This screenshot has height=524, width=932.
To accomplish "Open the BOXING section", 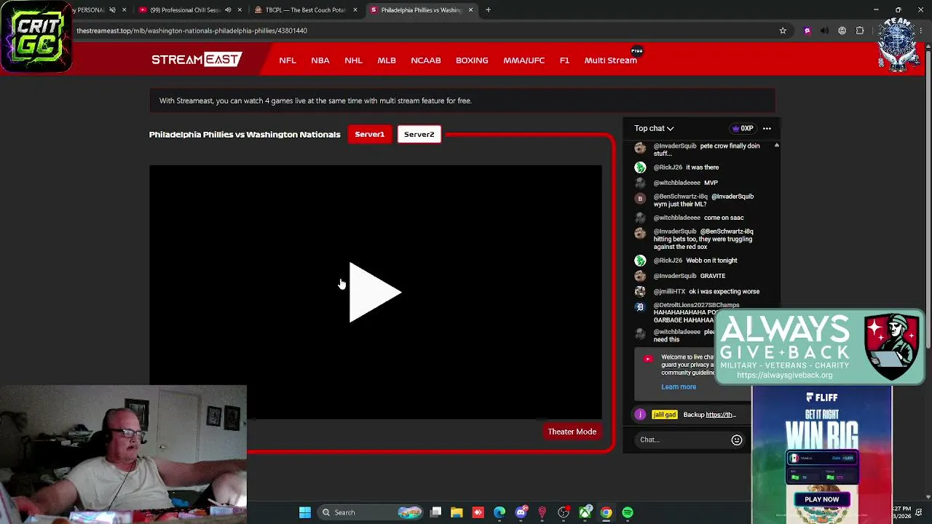I will coord(472,60).
